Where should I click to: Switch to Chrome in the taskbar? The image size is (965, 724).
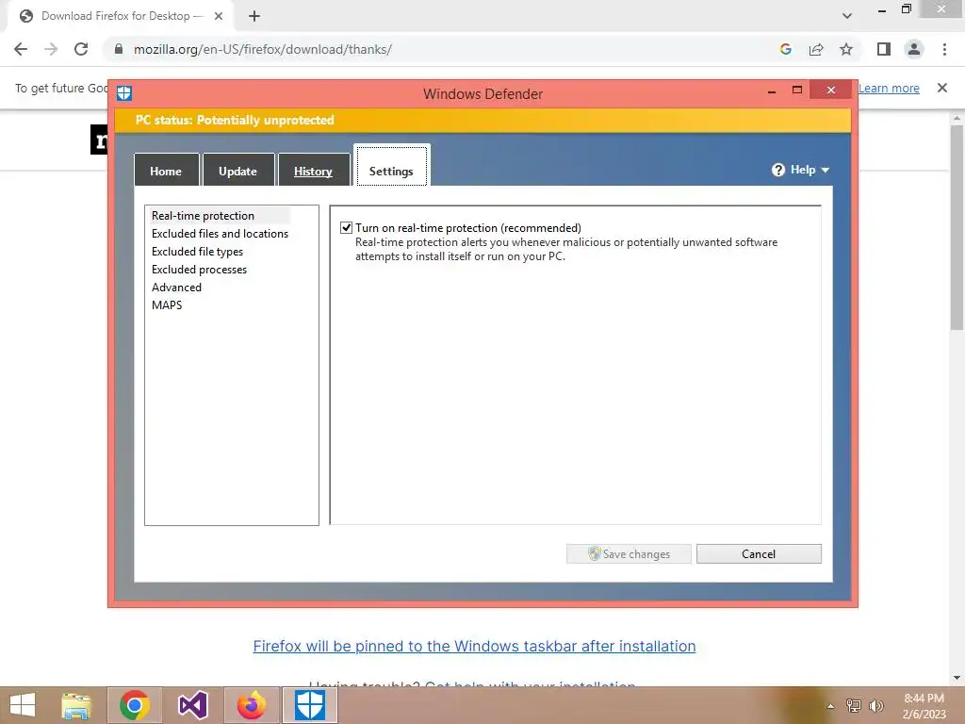tap(135, 705)
